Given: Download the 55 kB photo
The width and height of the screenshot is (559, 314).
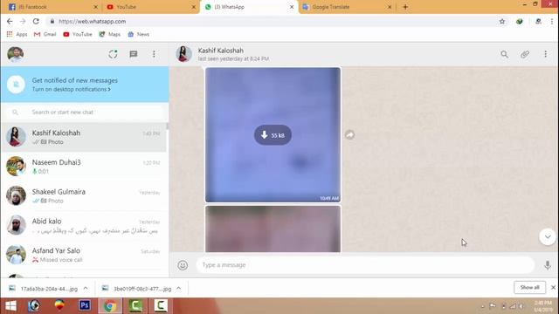Looking at the screenshot, I should (273, 135).
